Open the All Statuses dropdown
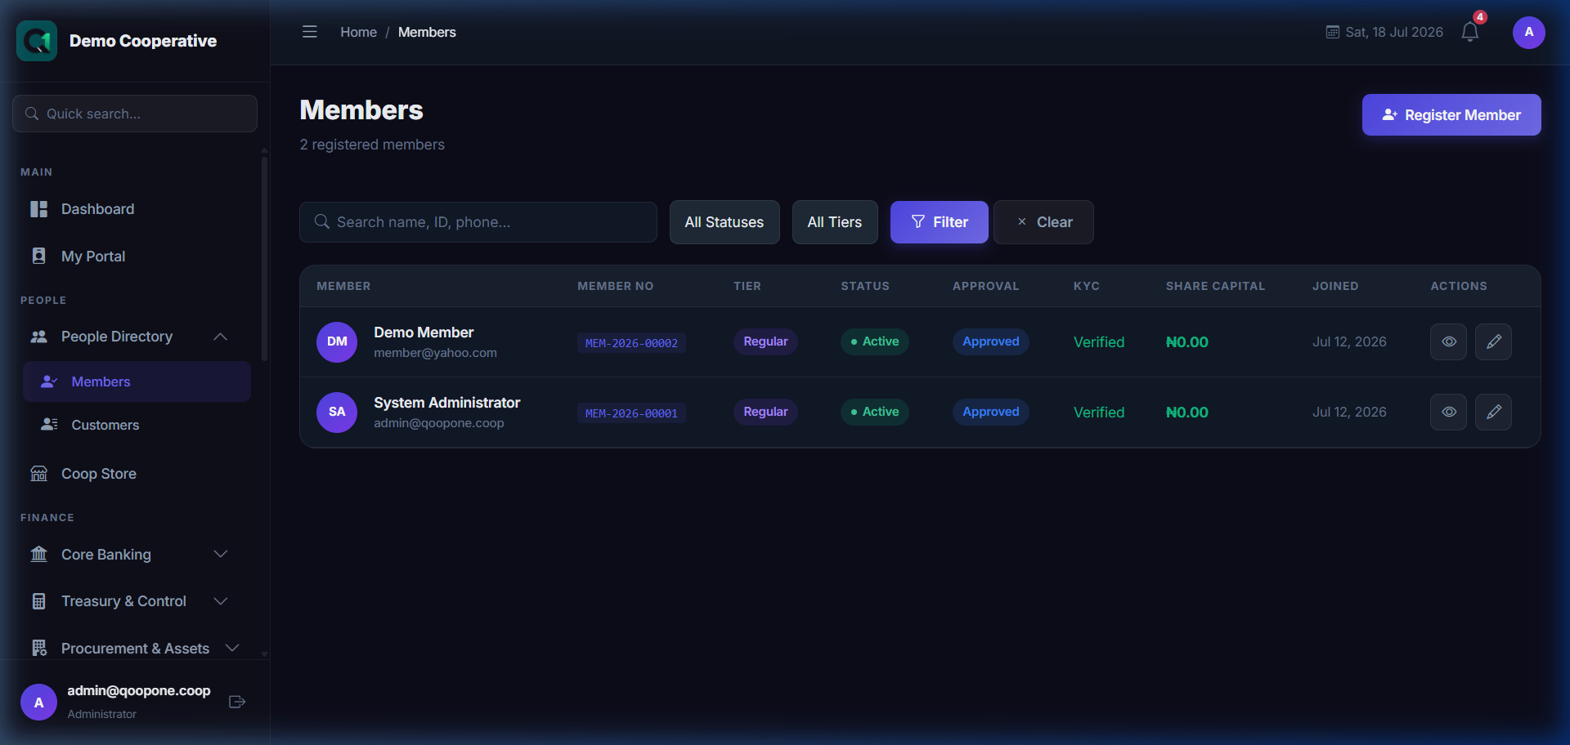Viewport: 1570px width, 745px height. point(724,222)
